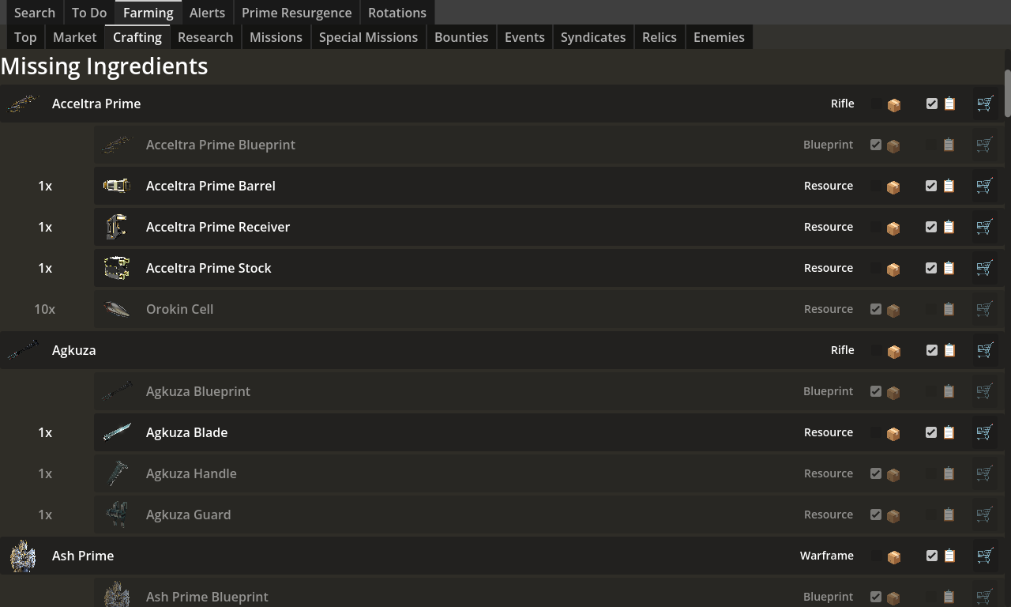Click the cart icon in the Orokin Cell row
Viewport: 1011px width, 607px height.
984,309
